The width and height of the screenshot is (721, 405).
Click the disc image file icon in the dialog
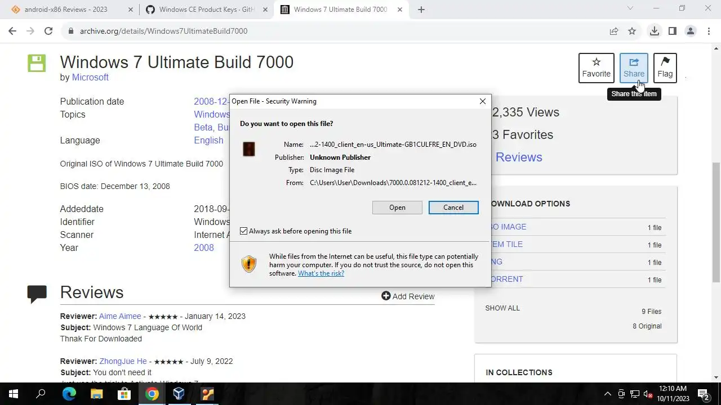point(248,149)
